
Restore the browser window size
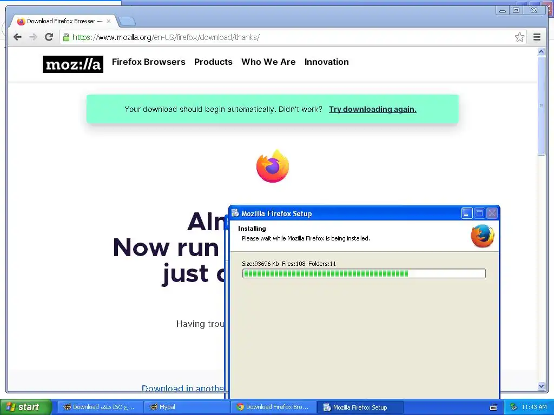tap(516, 10)
